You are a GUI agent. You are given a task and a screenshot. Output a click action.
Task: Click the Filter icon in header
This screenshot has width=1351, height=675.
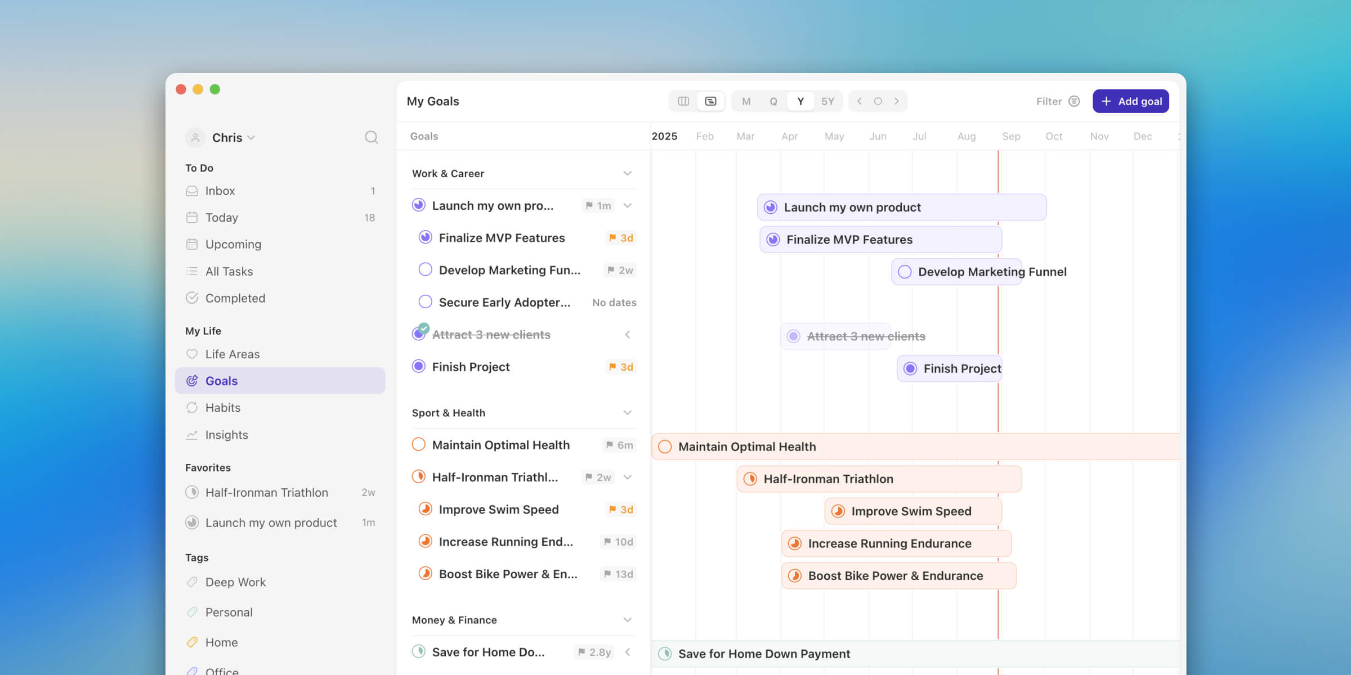click(x=1074, y=101)
